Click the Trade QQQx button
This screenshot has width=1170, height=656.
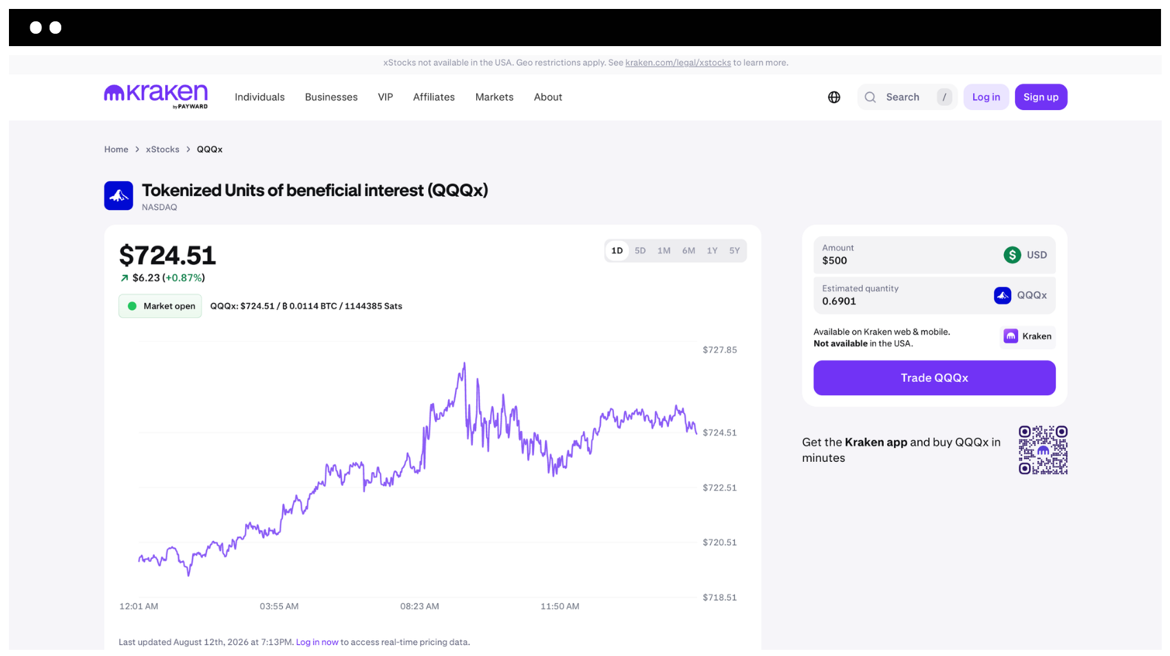pos(934,378)
